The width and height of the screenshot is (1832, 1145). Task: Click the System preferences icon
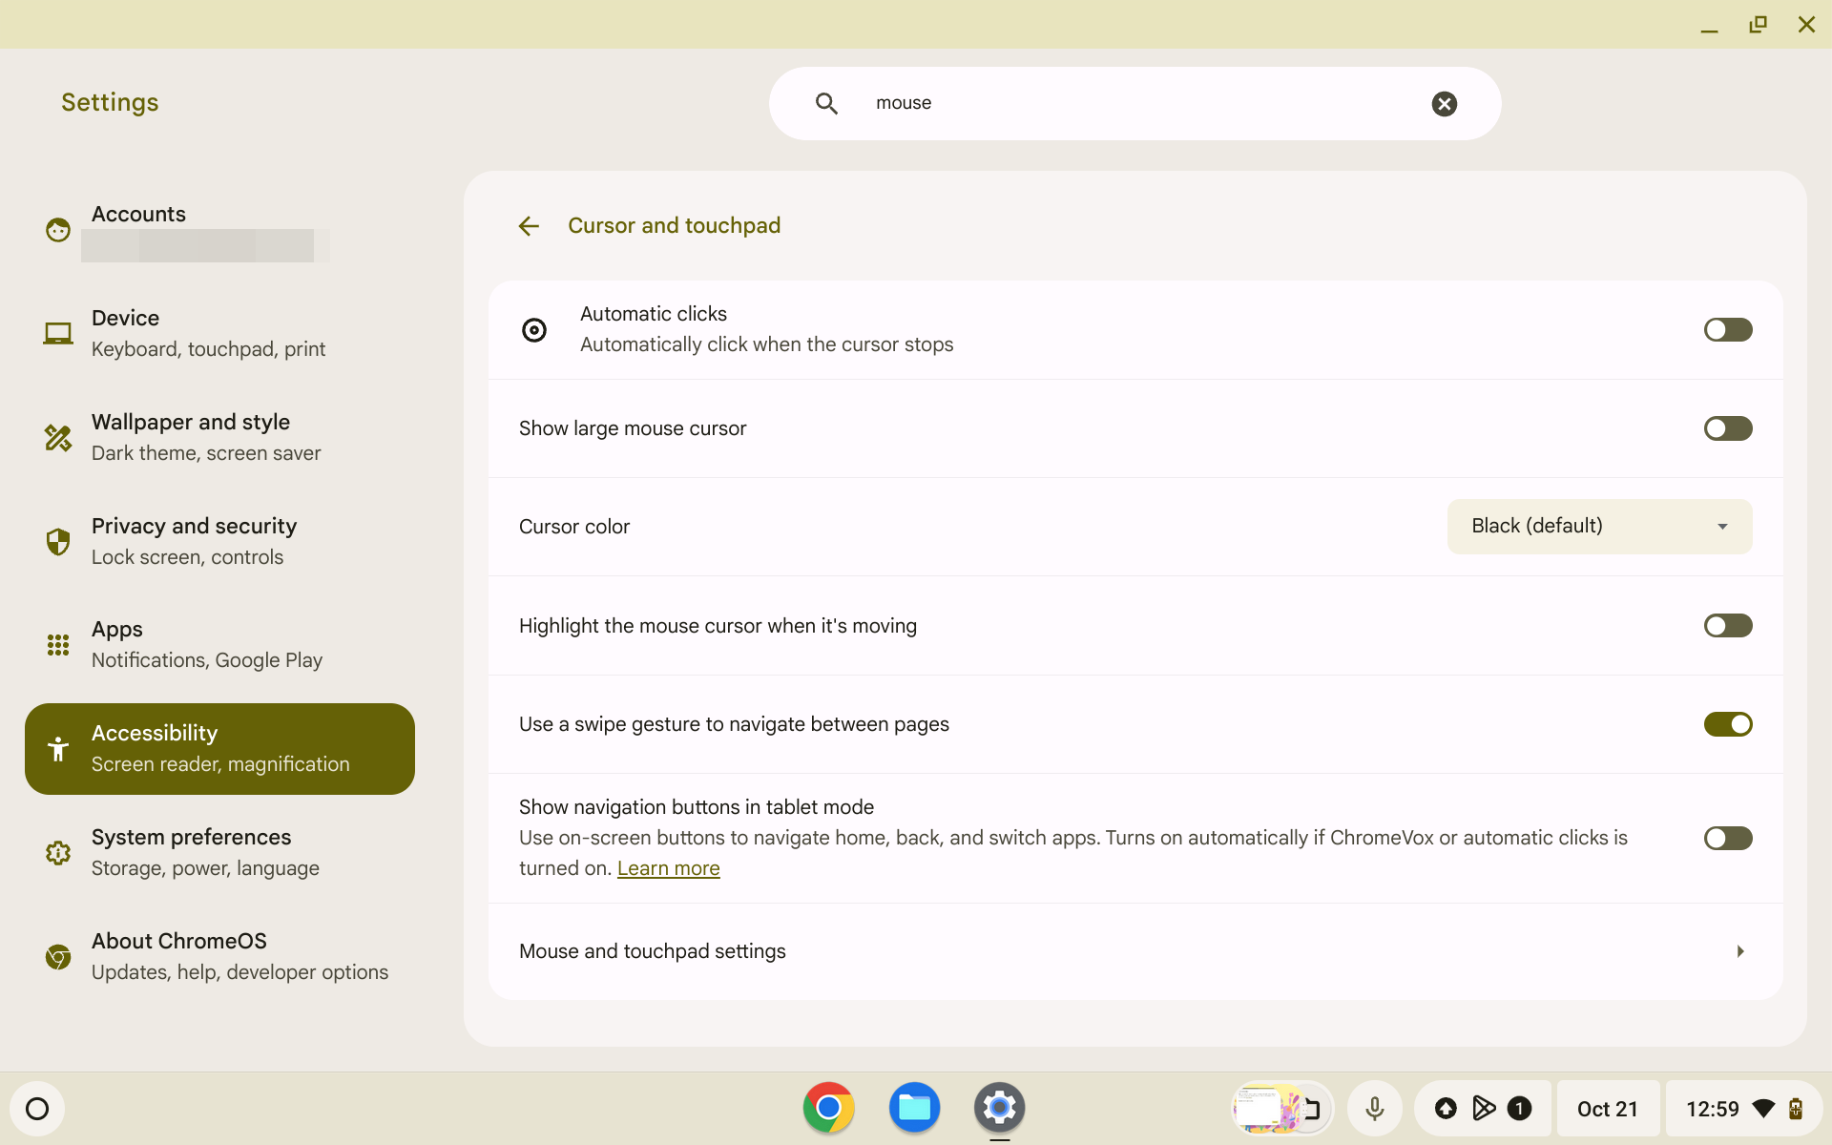pyautogui.click(x=58, y=851)
